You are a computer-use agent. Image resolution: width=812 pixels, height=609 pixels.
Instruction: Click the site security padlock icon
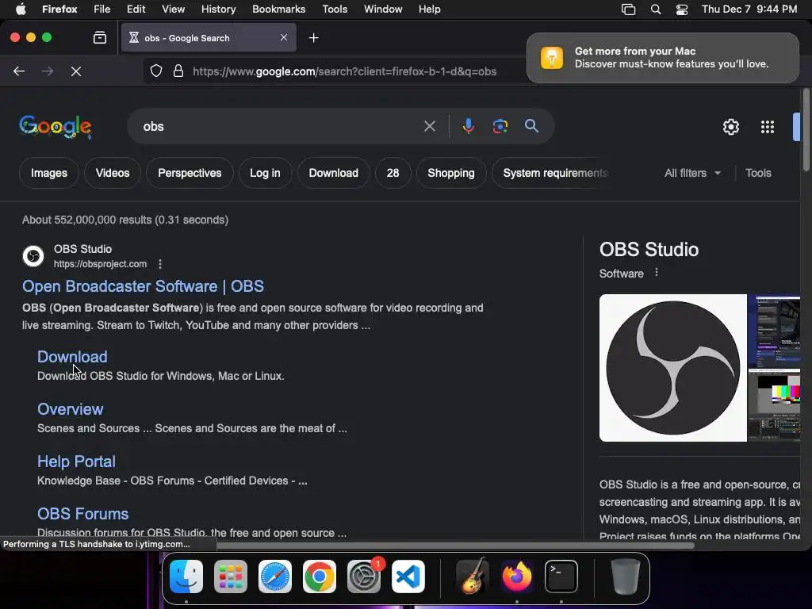pos(178,71)
